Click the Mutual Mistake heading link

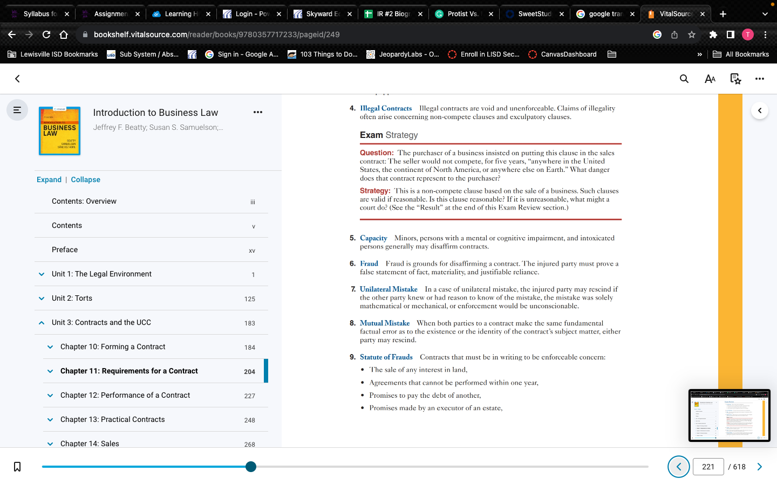pyautogui.click(x=385, y=323)
